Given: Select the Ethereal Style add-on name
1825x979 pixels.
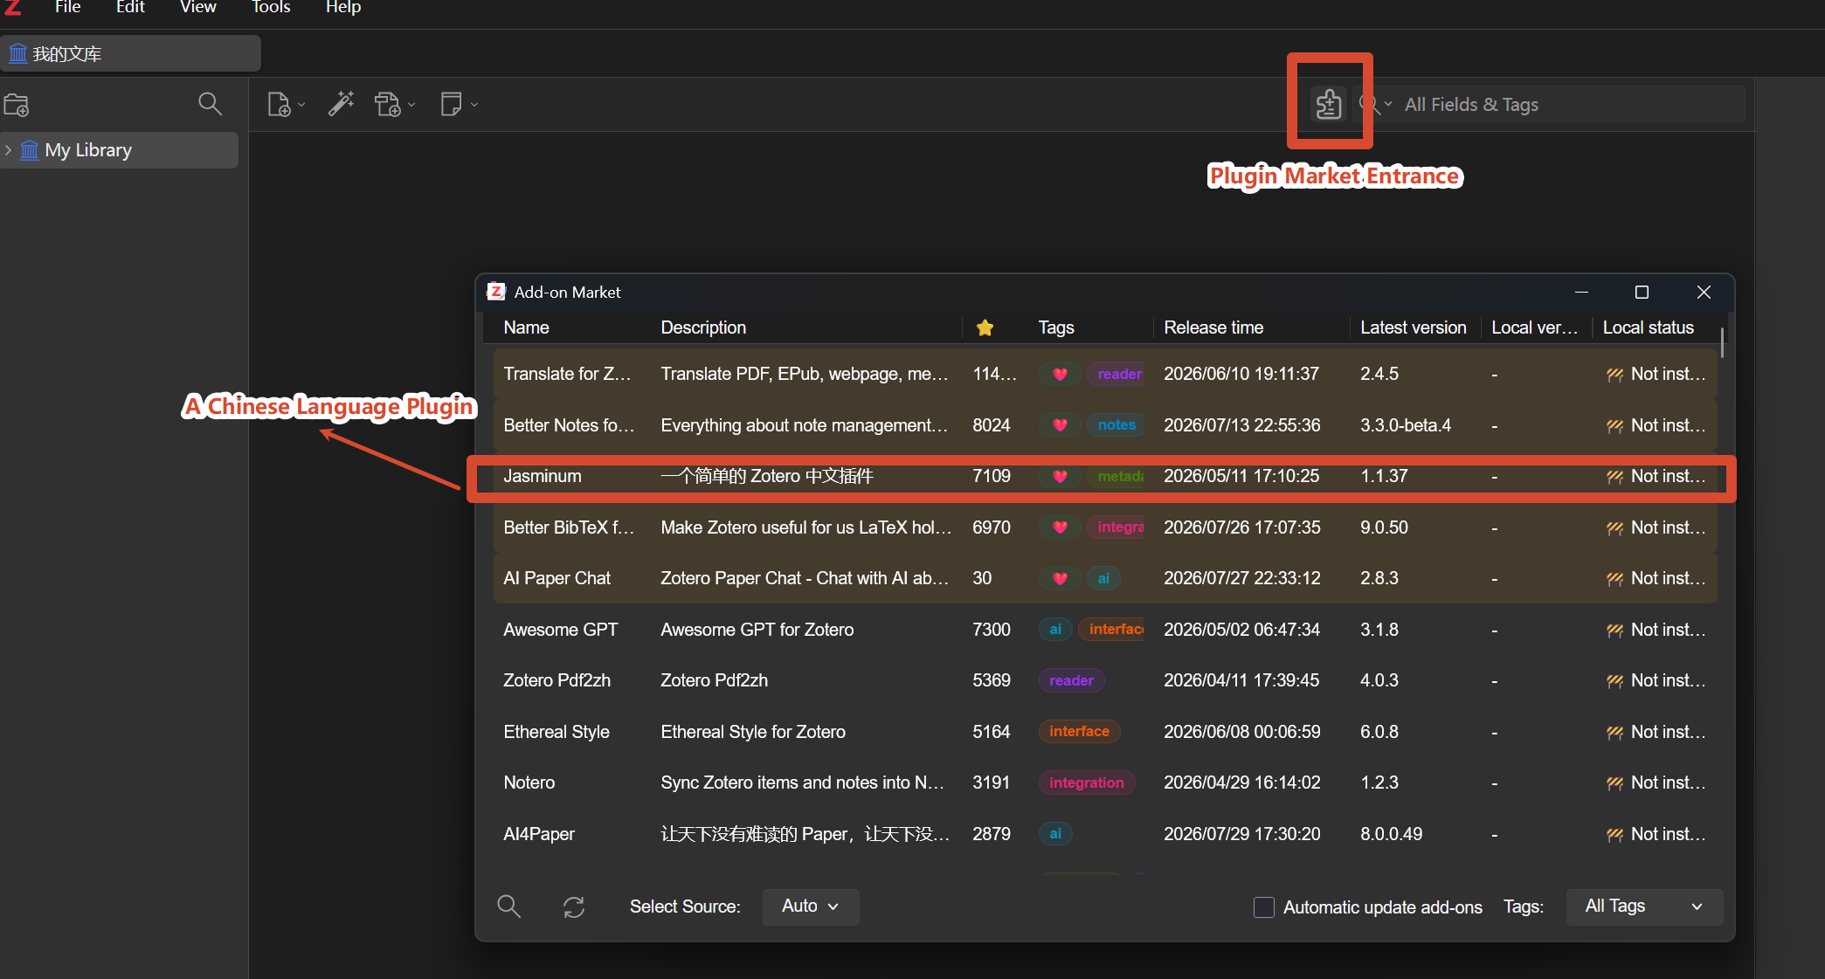Looking at the screenshot, I should (556, 732).
